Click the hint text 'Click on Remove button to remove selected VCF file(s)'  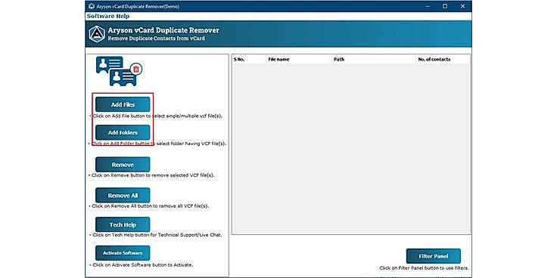pos(151,175)
